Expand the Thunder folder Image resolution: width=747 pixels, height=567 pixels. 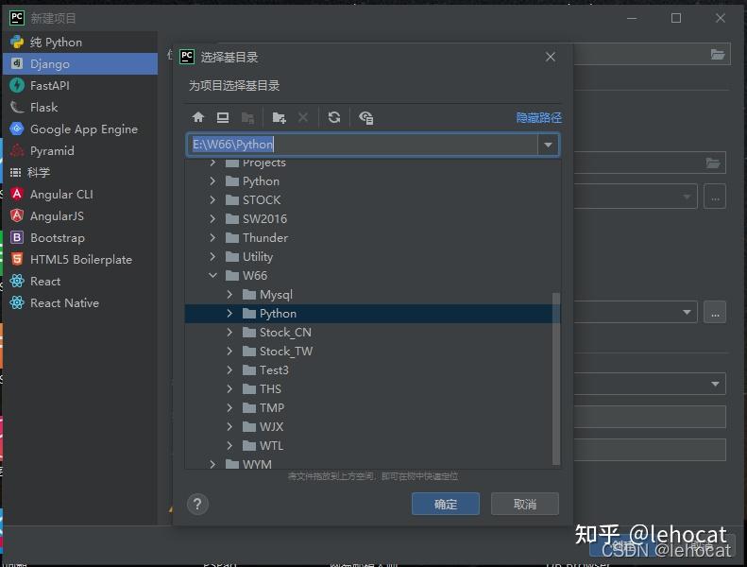click(x=212, y=237)
